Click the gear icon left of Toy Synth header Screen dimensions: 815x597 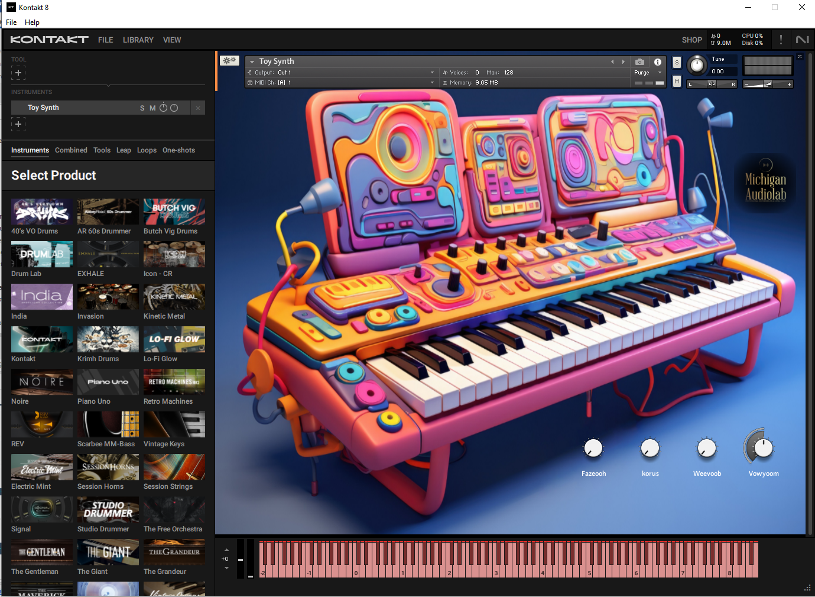click(x=229, y=60)
